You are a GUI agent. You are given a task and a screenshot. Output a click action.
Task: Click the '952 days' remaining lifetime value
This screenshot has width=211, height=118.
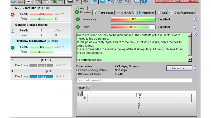point(121,70)
